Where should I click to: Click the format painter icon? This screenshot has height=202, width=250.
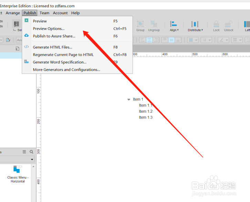click(8, 40)
